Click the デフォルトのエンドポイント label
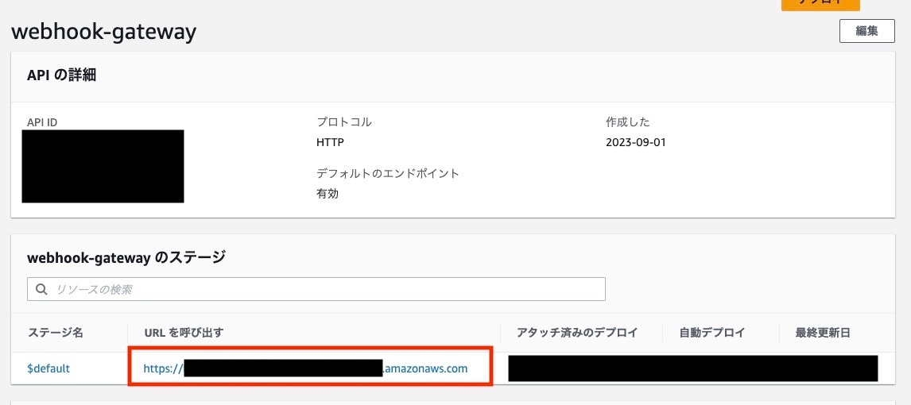This screenshot has height=405, width=911. pos(387,173)
